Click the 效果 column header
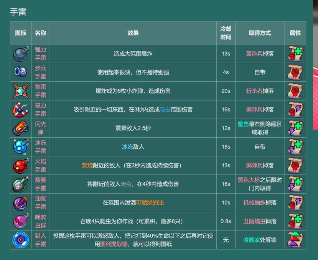The image size is (318, 260). click(x=133, y=33)
